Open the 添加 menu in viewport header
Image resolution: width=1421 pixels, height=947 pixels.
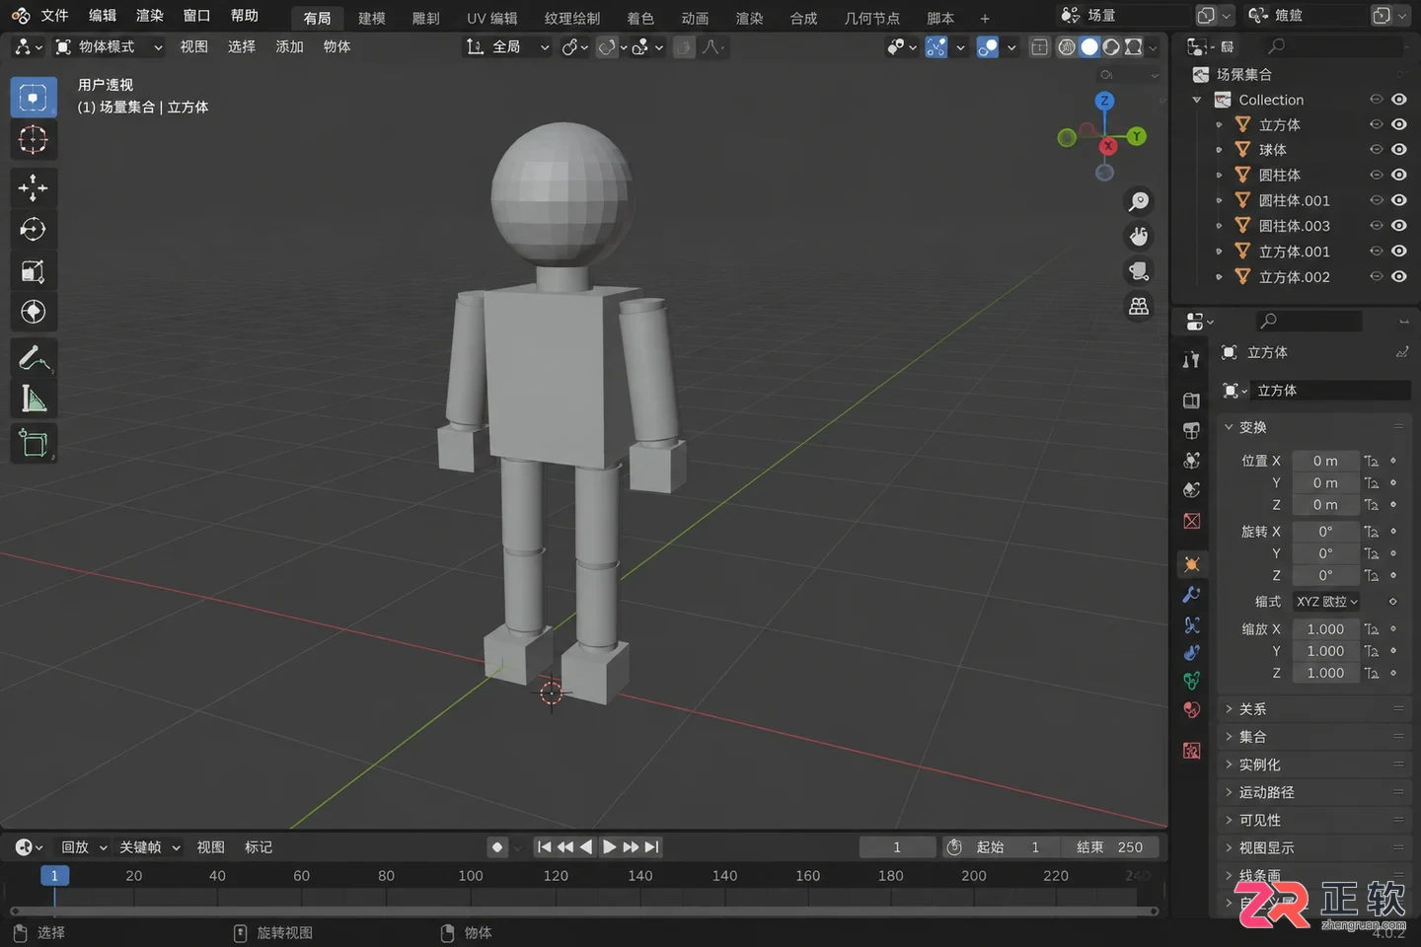[289, 46]
